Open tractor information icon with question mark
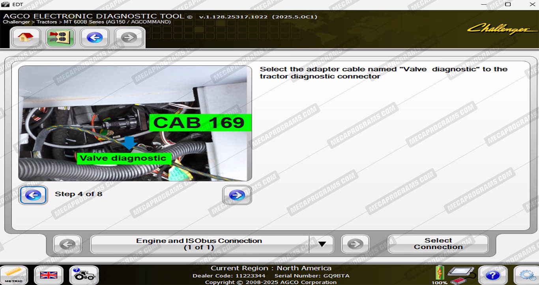539x285 pixels. [84, 275]
